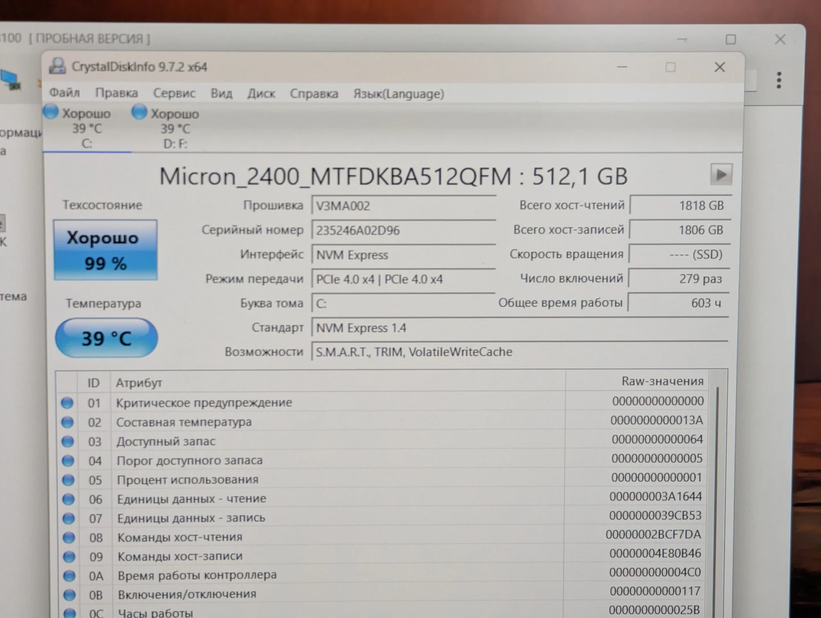Screen dimensions: 821x618
Task: Open the Сервис menu
Action: coord(174,94)
